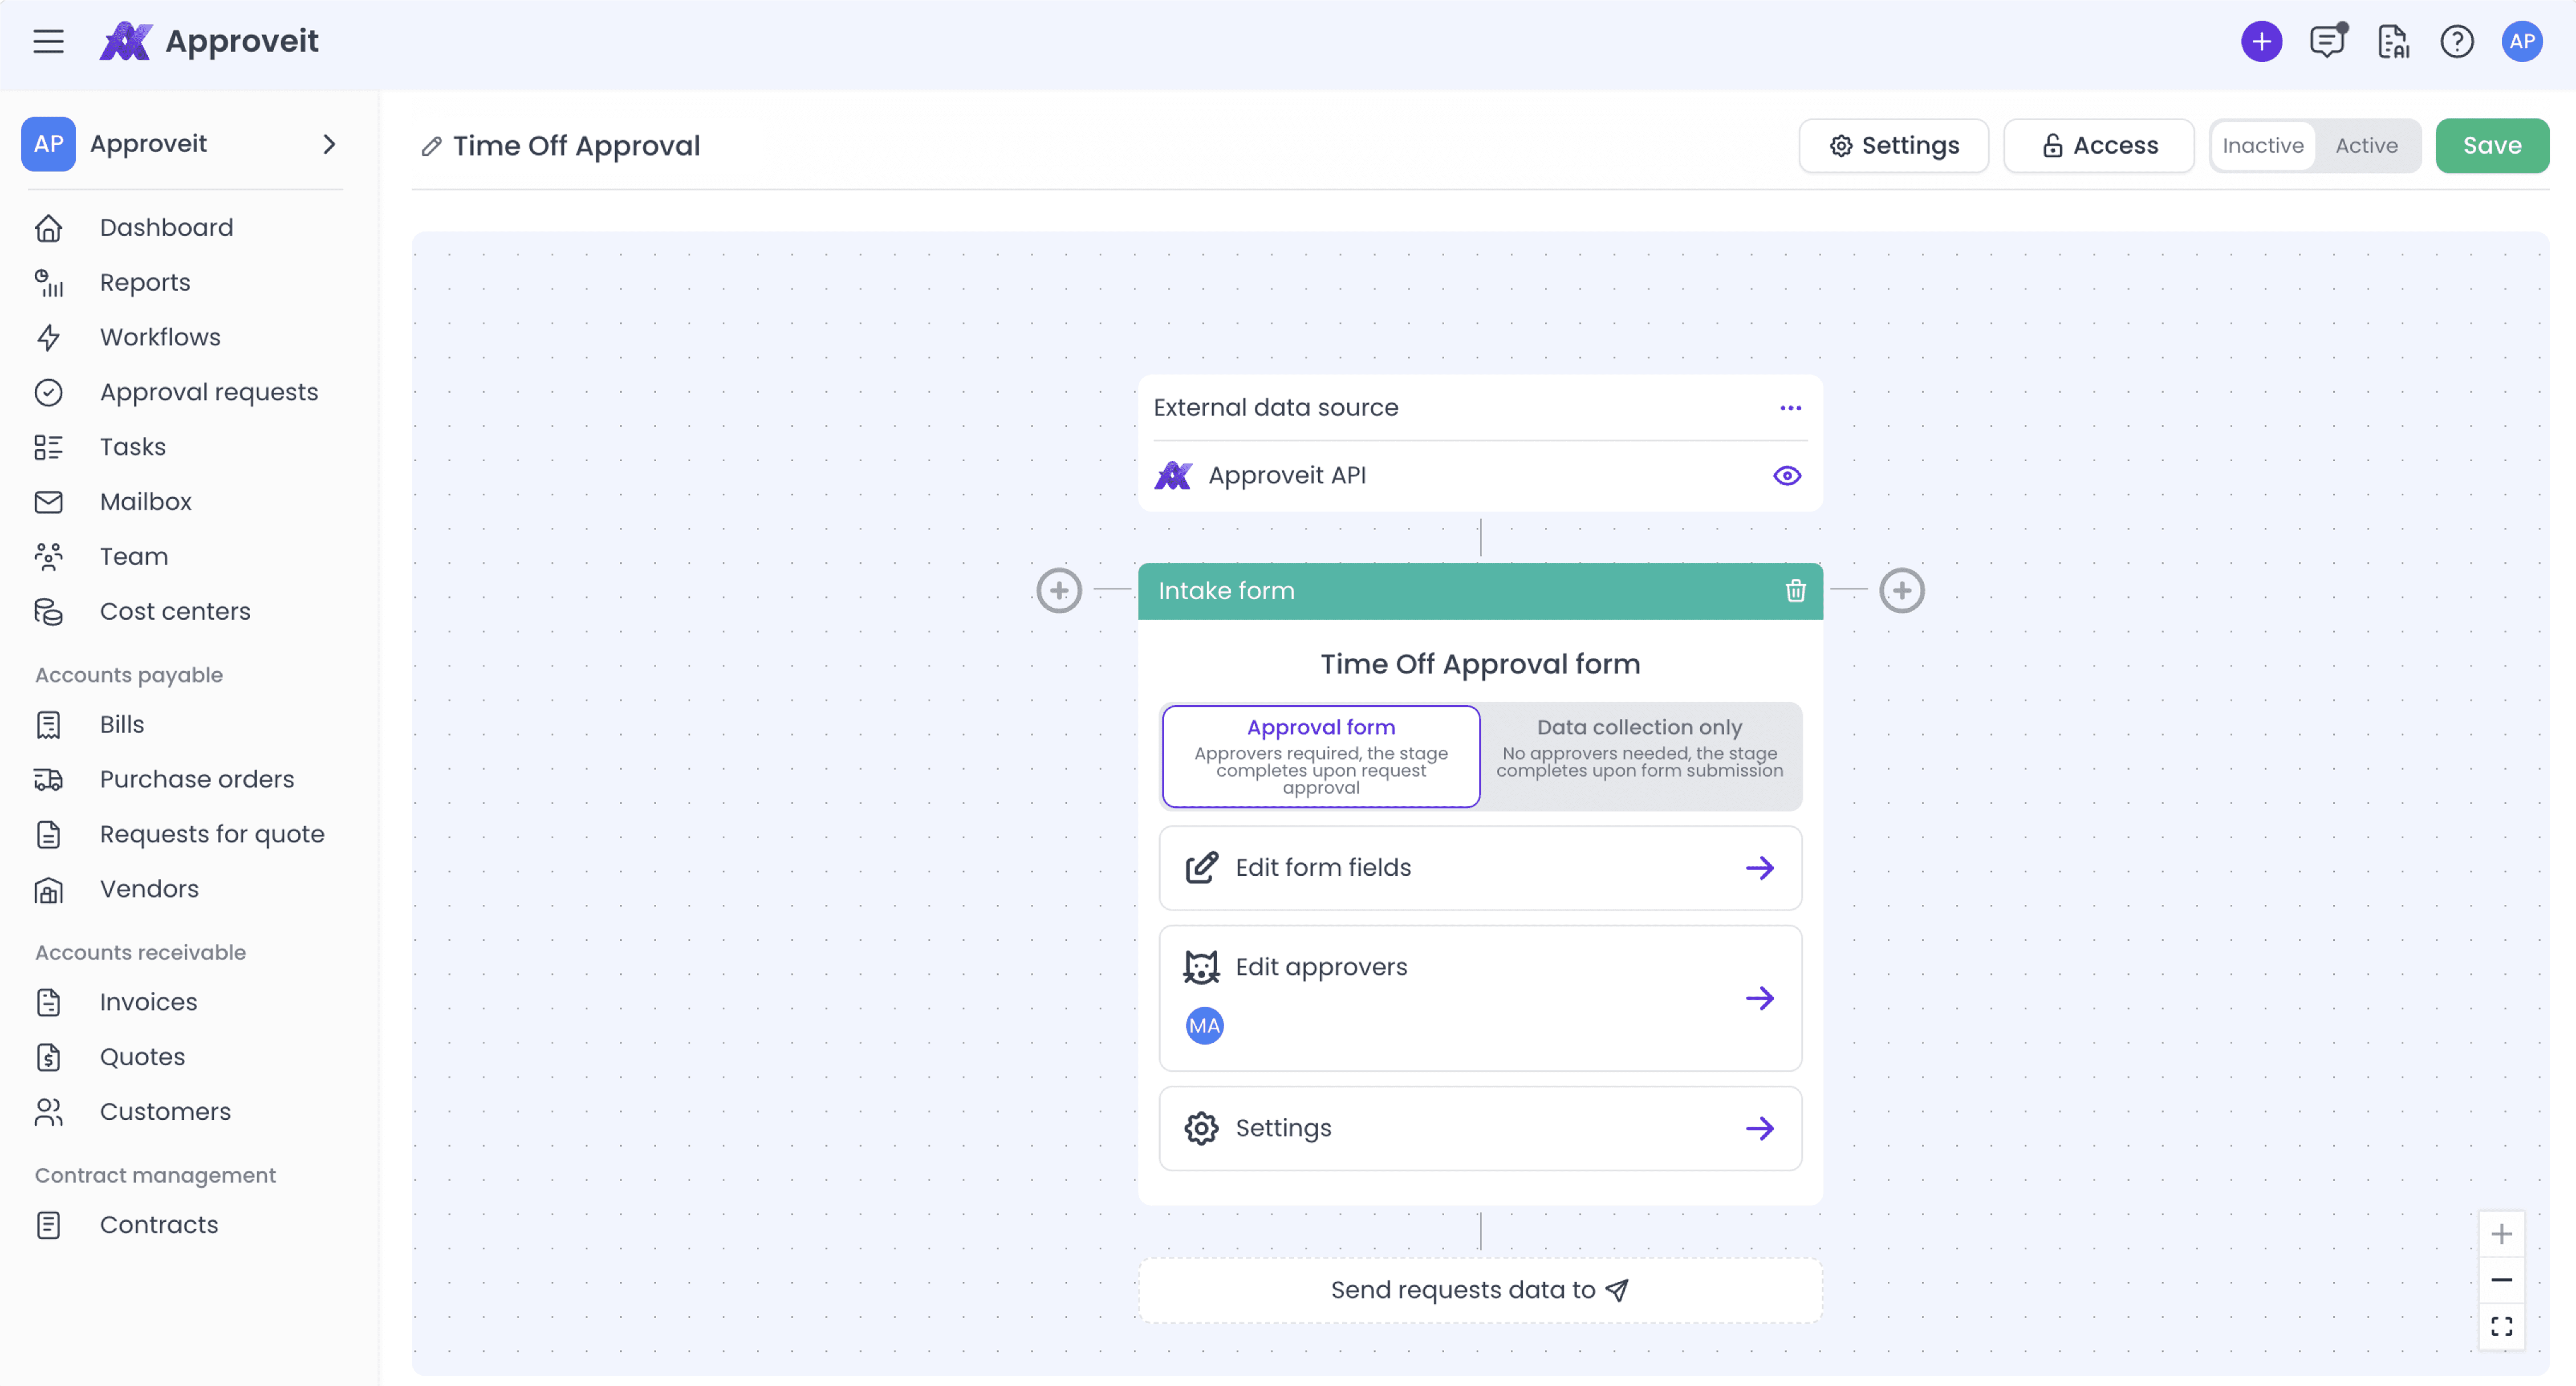Click the Reports chart icon
This screenshot has height=1386, width=2576.
pos(48,283)
